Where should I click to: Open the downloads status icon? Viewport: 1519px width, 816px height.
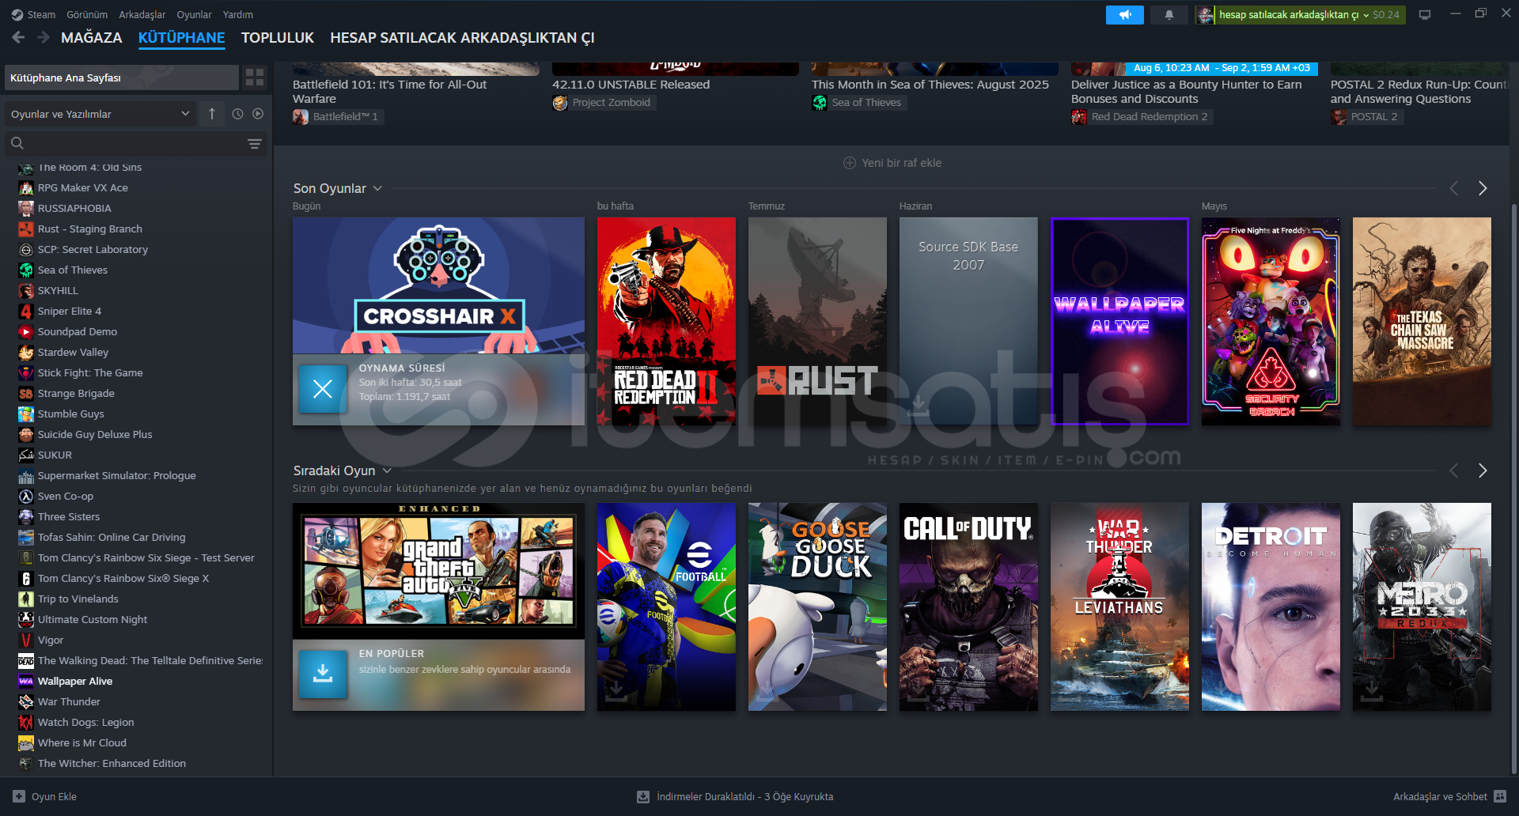pyautogui.click(x=643, y=796)
